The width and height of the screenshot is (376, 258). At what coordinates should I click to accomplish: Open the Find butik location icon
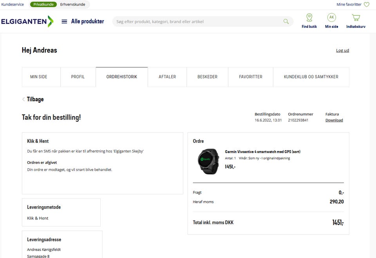[x=309, y=18]
